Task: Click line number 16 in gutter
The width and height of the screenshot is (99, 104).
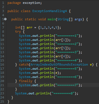Action: pos(2,64)
